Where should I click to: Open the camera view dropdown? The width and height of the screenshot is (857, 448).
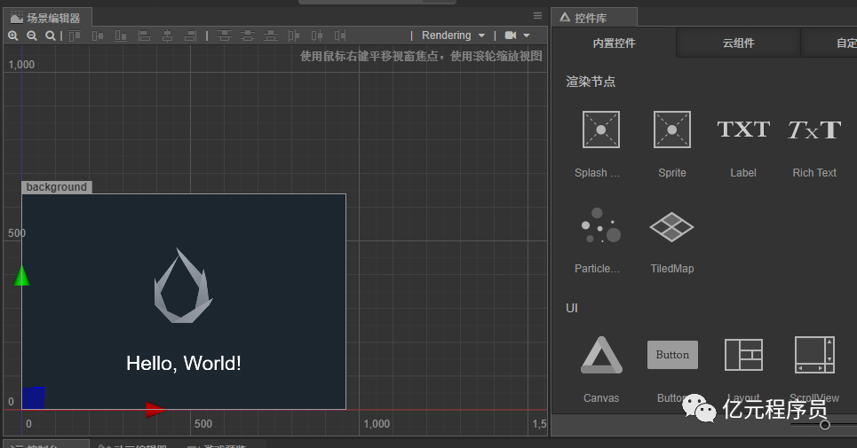coord(517,35)
